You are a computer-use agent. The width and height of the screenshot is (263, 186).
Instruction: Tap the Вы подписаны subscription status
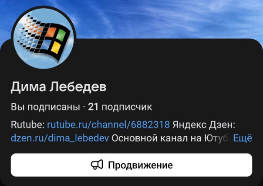click(45, 107)
